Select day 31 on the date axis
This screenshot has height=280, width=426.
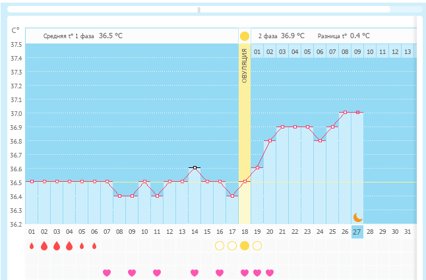[407, 232]
